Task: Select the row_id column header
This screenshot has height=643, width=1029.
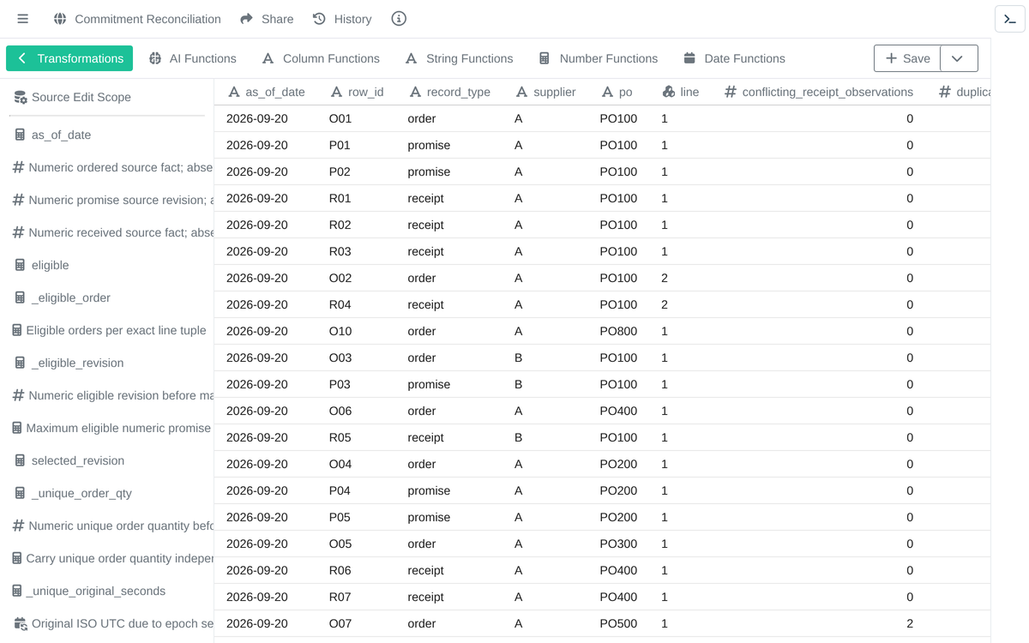Action: [x=357, y=92]
